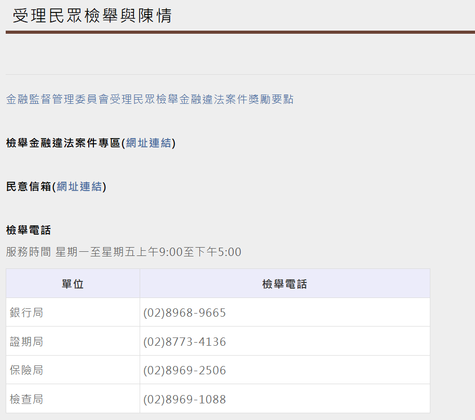Click the 檢舉金融違法案件專區 bold label
475x420 pixels.
pyautogui.click(x=63, y=143)
